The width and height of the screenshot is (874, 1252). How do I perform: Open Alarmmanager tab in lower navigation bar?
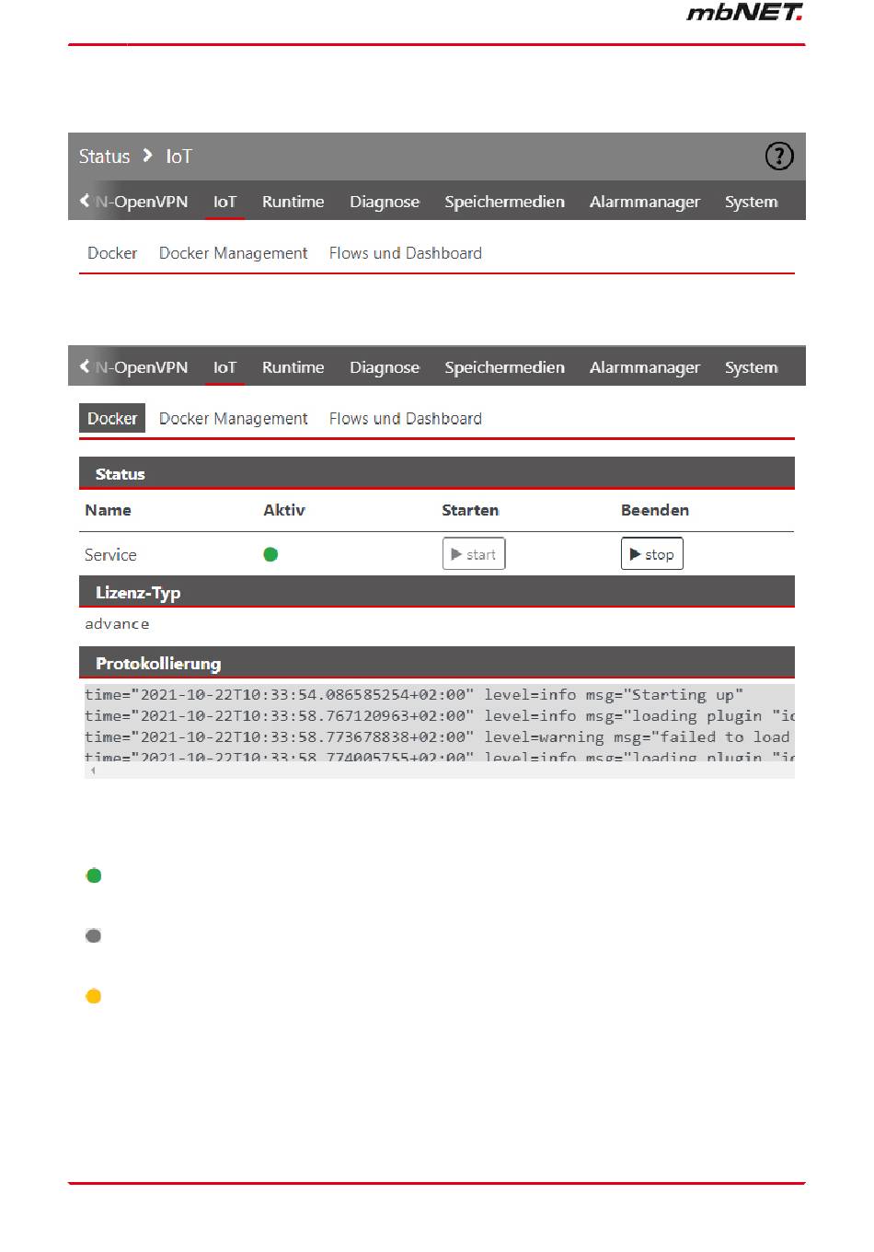[x=645, y=367]
